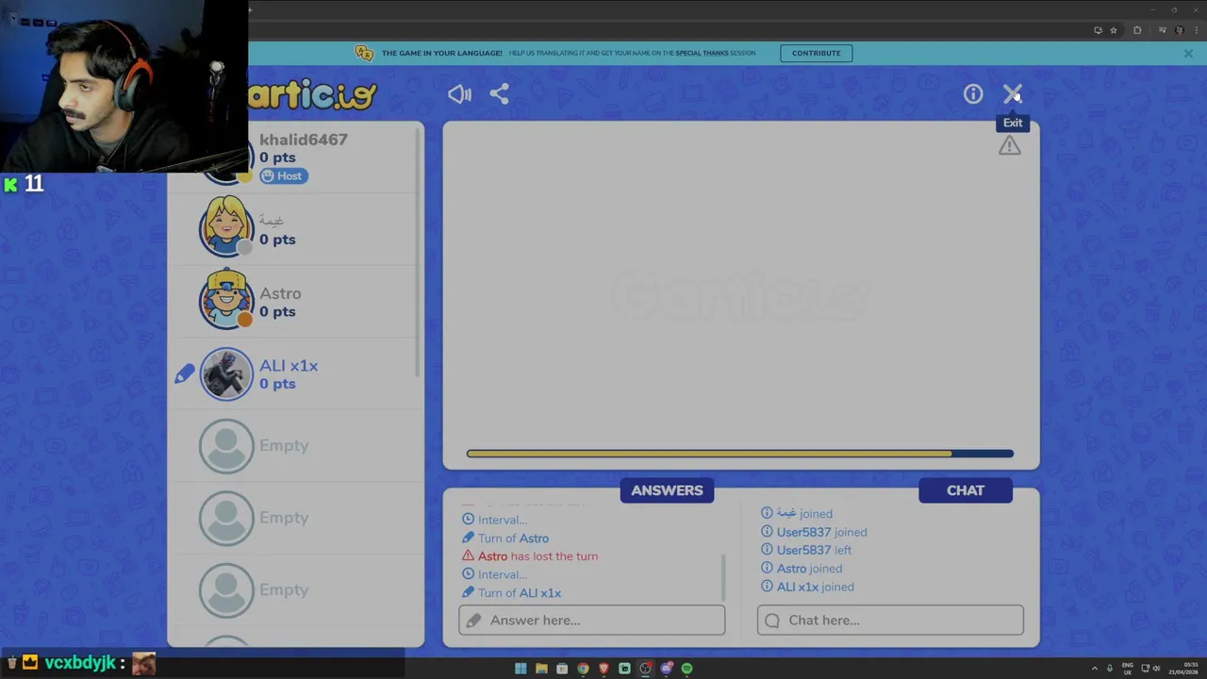Open Brave browser from taskbar
Image resolution: width=1207 pixels, height=679 pixels.
604,669
